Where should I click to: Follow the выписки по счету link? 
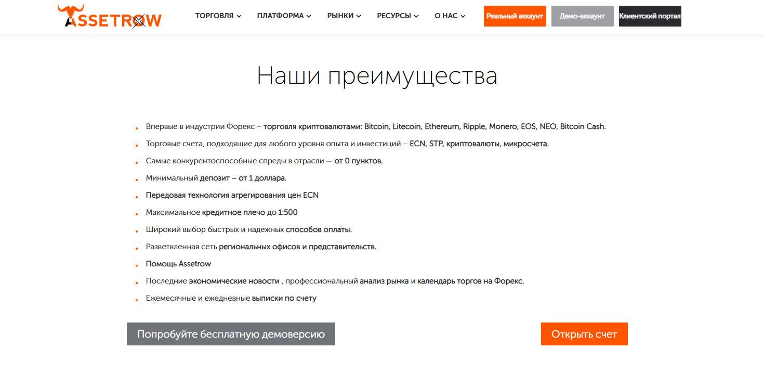[284, 298]
